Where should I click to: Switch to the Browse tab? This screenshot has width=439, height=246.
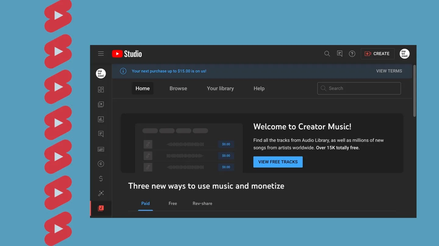[178, 88]
